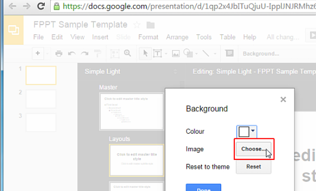Open the Text box dropdown arrow
The image size is (316, 191).
click(166, 54)
